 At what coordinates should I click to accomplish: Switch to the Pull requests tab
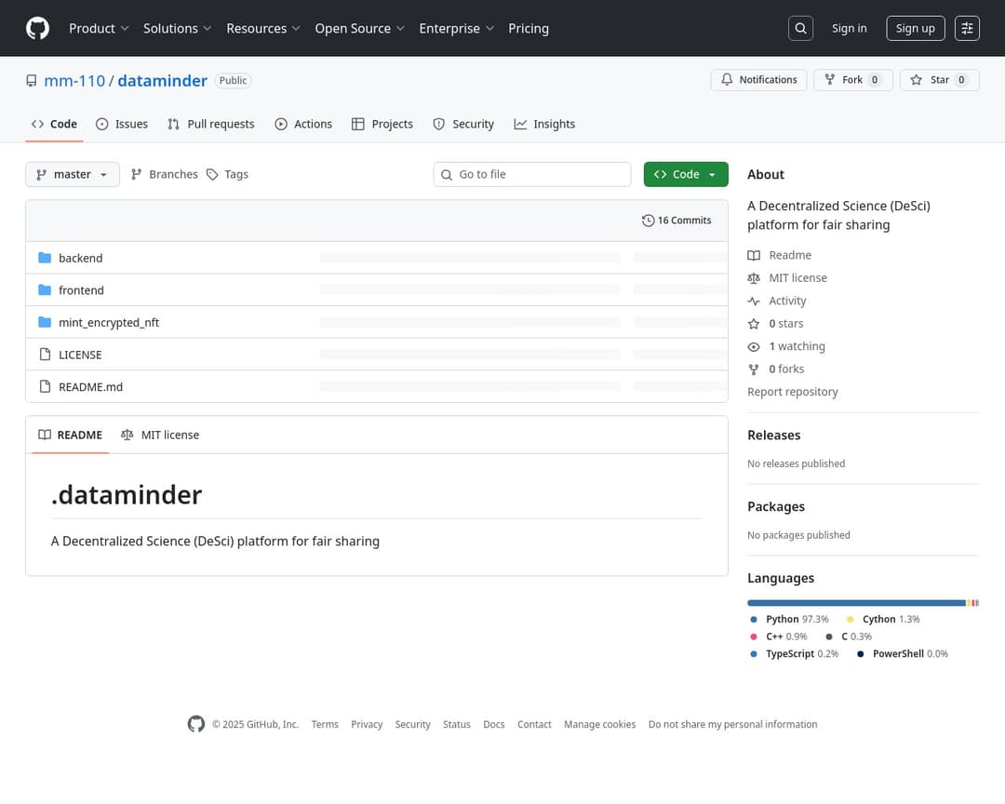[x=210, y=124]
